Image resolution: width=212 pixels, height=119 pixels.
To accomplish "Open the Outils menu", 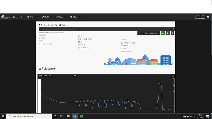I will [47, 17].
